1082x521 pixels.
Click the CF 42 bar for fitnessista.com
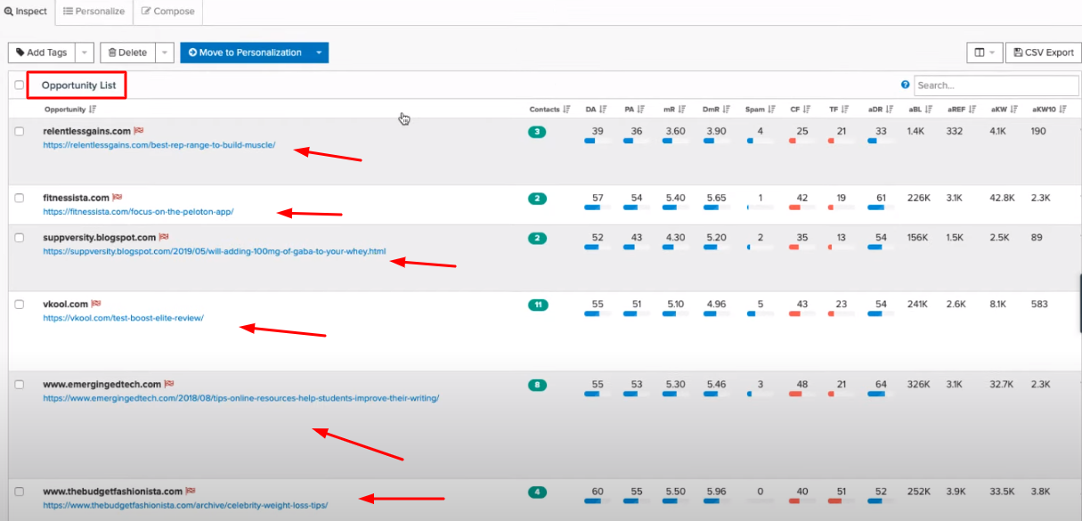pos(801,208)
